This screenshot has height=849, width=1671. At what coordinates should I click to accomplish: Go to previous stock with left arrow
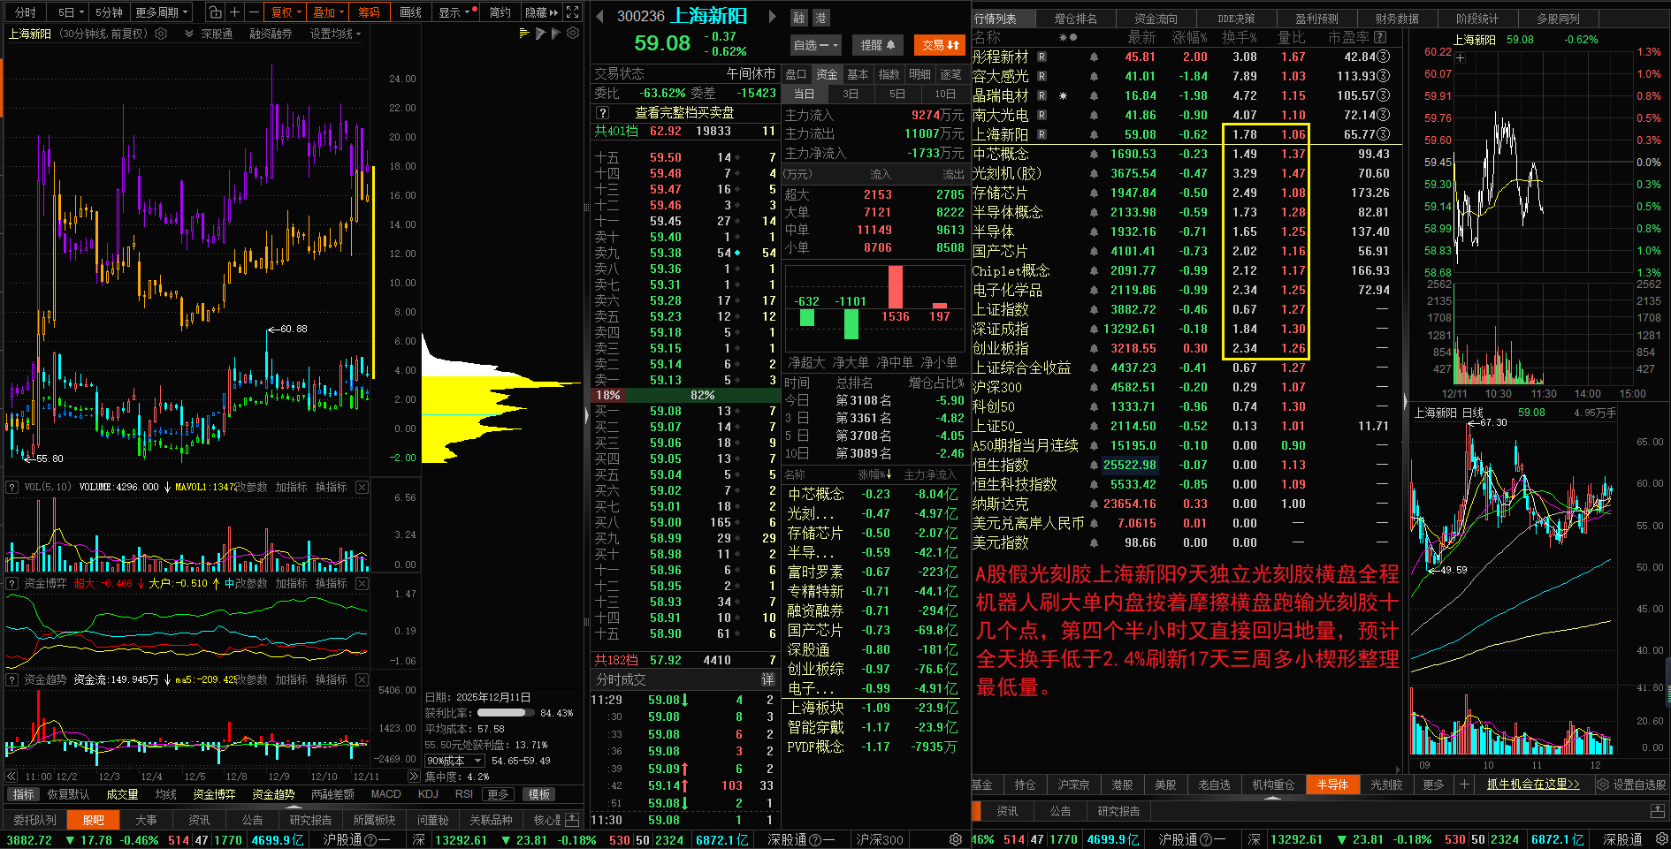(x=599, y=16)
